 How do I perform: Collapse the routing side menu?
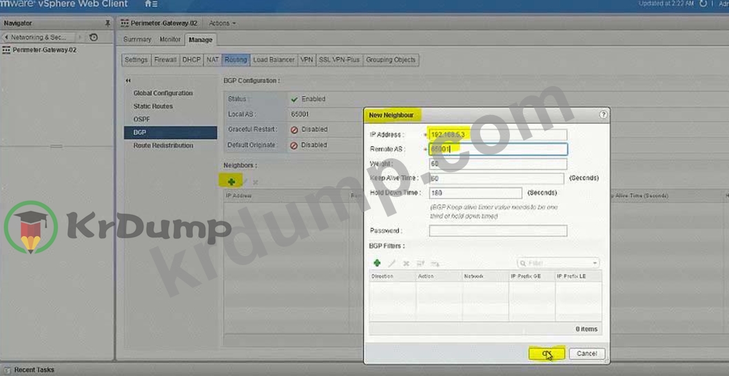(128, 81)
